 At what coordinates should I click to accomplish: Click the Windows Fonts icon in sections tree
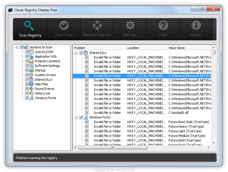point(31,98)
